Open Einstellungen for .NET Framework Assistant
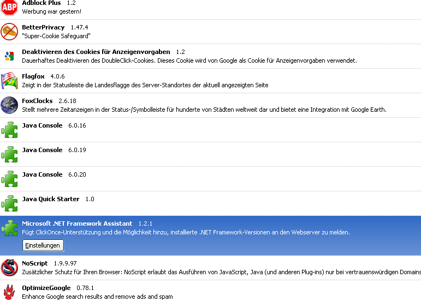421x302 pixels. [43, 245]
